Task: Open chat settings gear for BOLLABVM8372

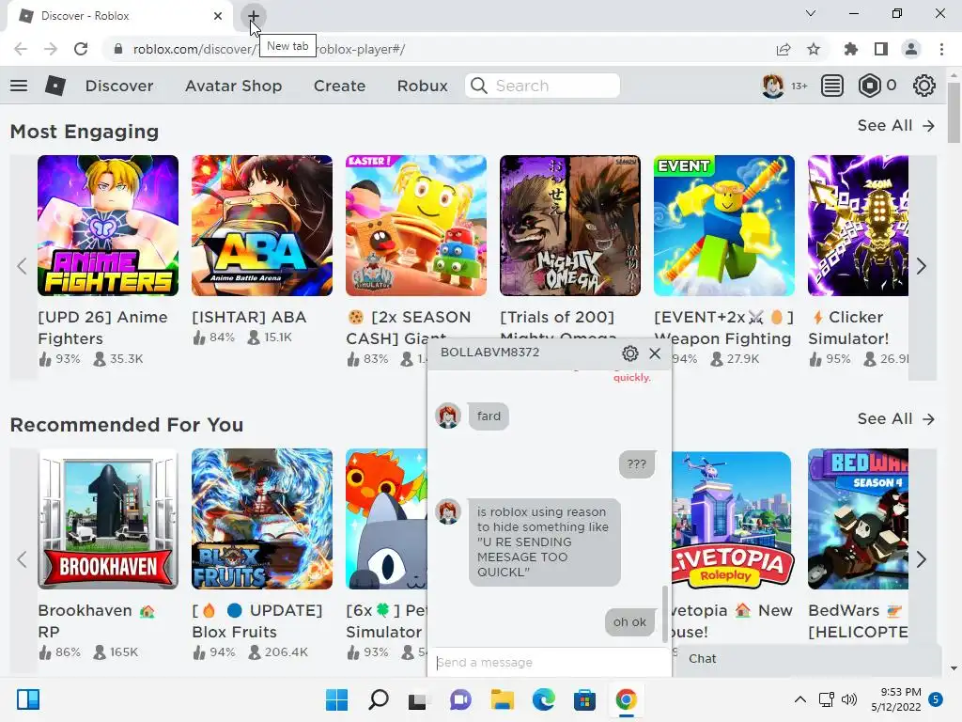Action: click(630, 353)
